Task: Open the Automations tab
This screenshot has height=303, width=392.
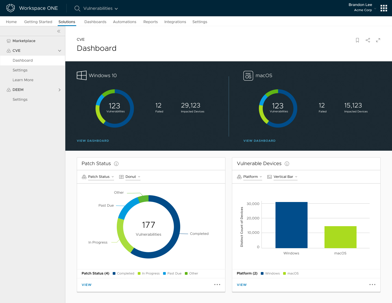Action: 125,22
